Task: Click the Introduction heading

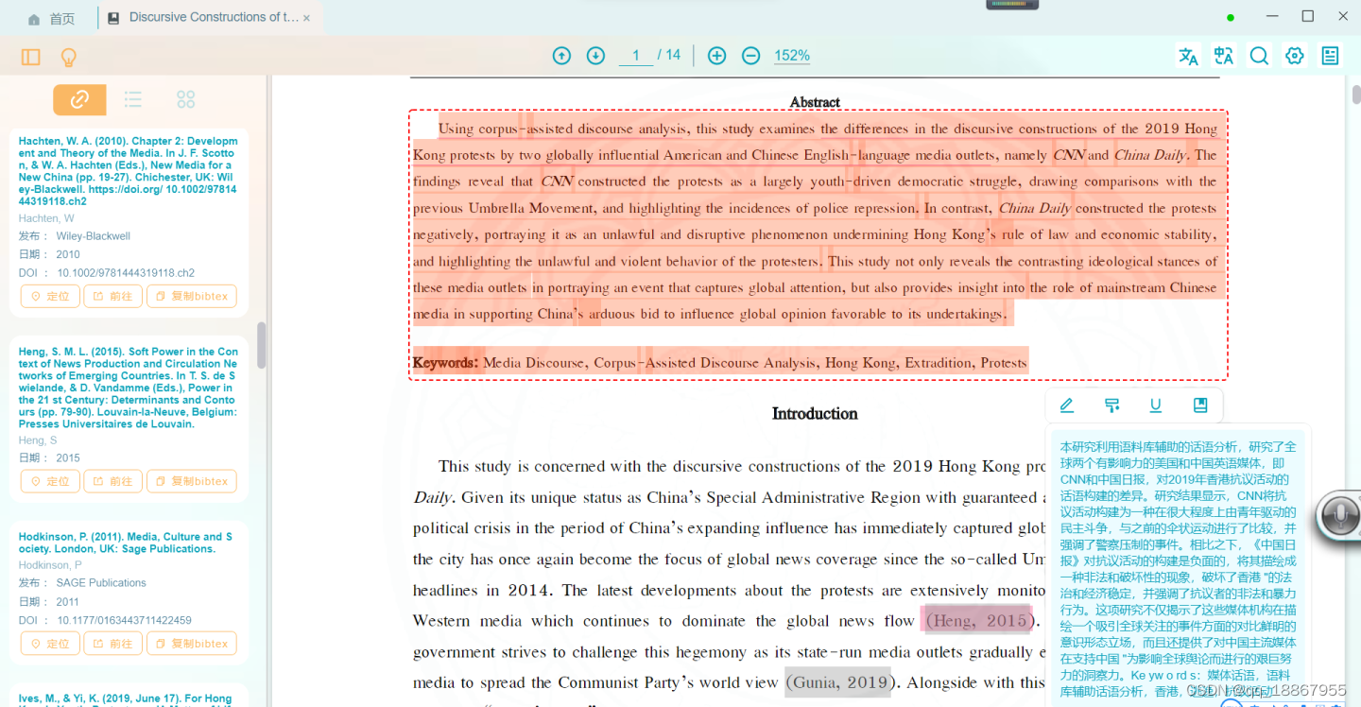Action: (x=815, y=414)
